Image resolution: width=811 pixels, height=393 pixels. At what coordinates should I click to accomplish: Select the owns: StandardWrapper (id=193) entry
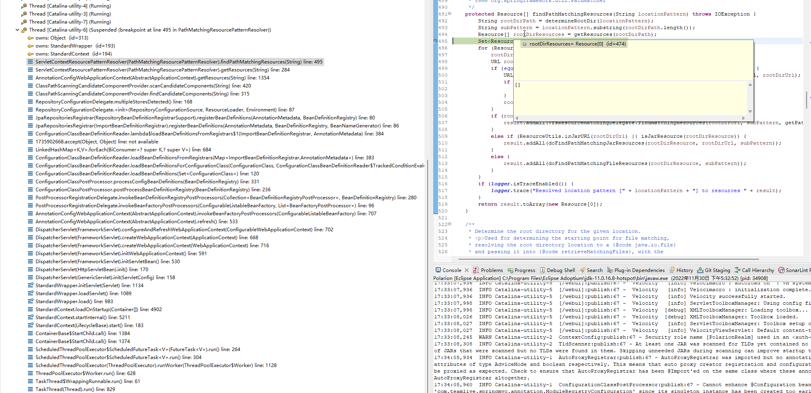(76, 46)
